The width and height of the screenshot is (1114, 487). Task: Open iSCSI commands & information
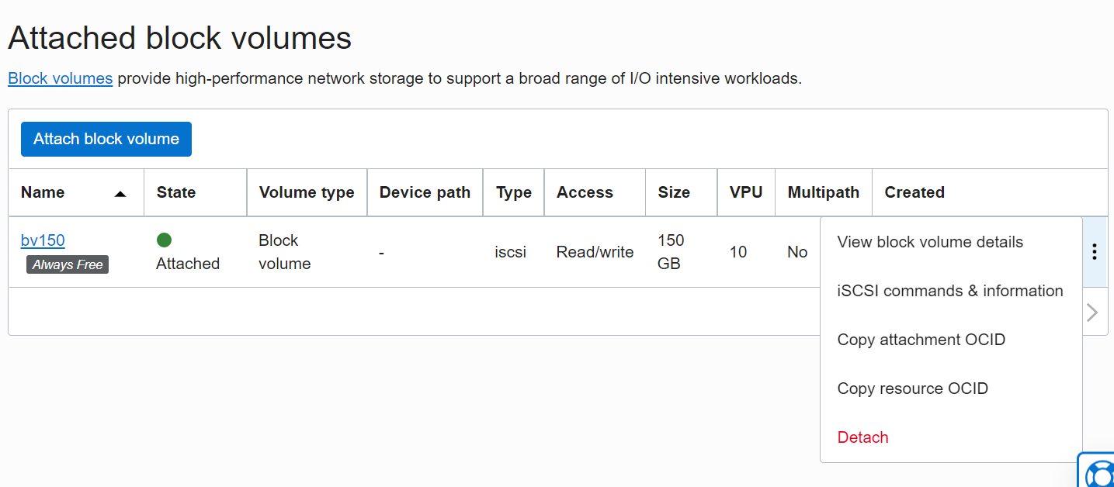pyautogui.click(x=949, y=291)
